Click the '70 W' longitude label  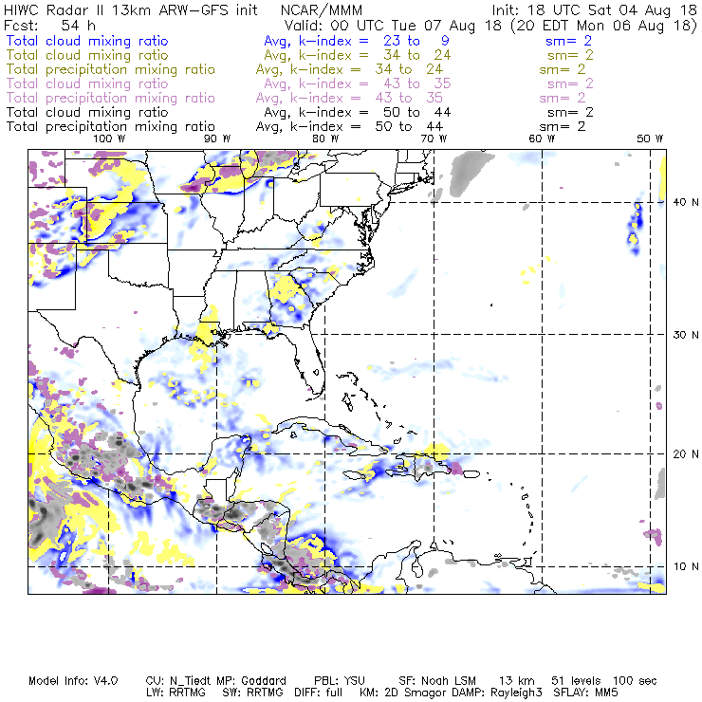(434, 139)
